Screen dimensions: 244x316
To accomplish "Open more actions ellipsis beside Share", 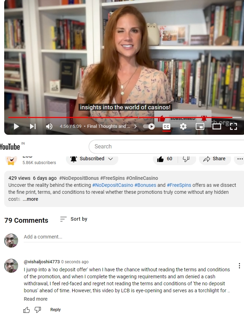I will [x=240, y=159].
